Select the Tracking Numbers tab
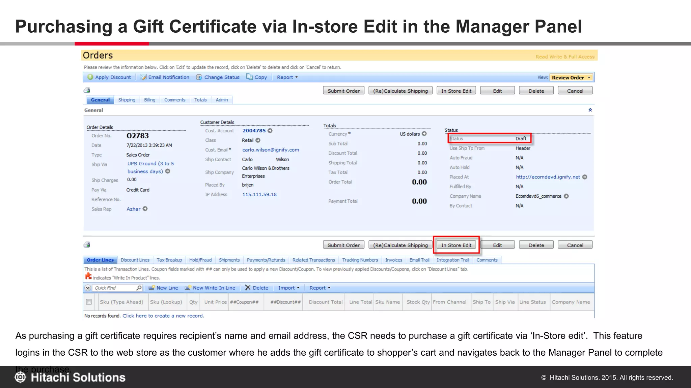The height and width of the screenshot is (388, 691). click(x=360, y=260)
